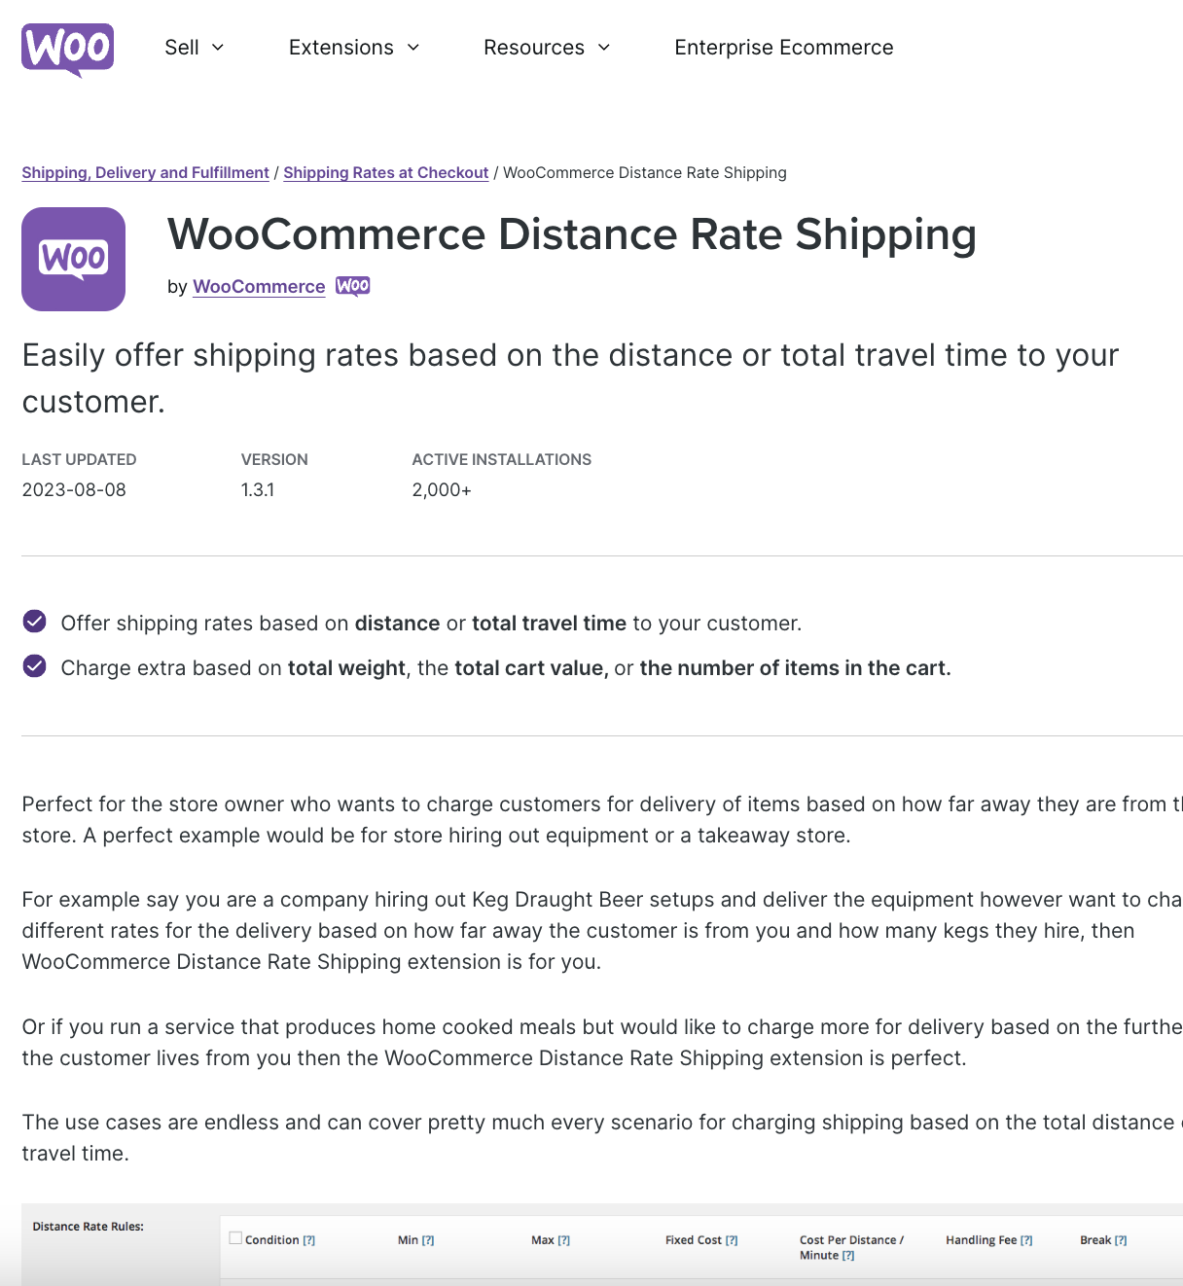Click the [?] help icon beside Max
Screen dimensions: 1183x1286
coord(565,1239)
